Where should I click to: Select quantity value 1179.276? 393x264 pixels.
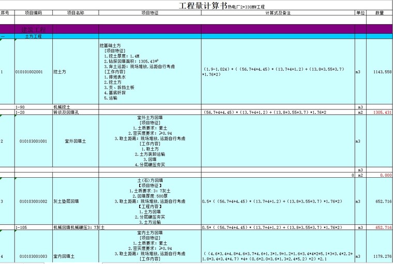tap(382, 256)
